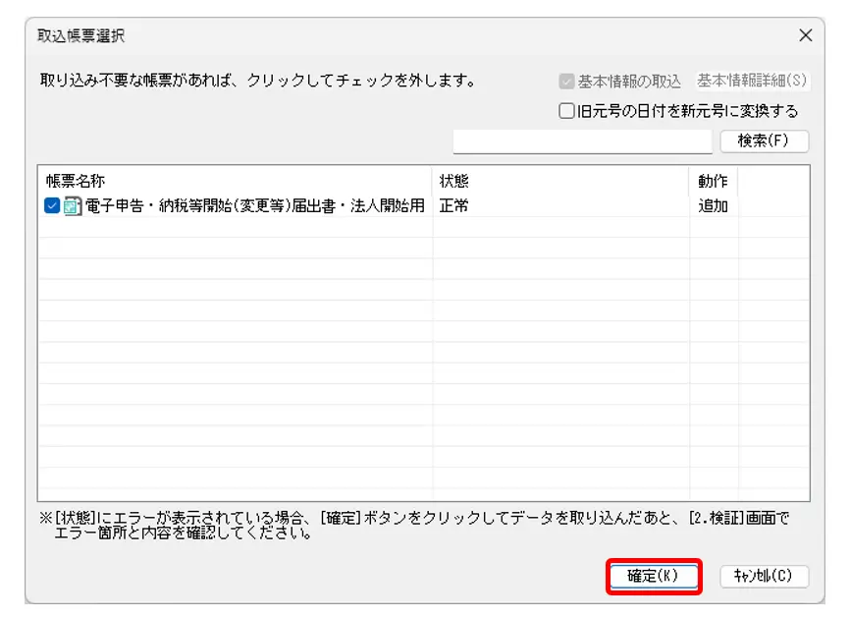
Task: Toggle the 基本情報の取込 checkbox
Action: pyautogui.click(x=566, y=82)
